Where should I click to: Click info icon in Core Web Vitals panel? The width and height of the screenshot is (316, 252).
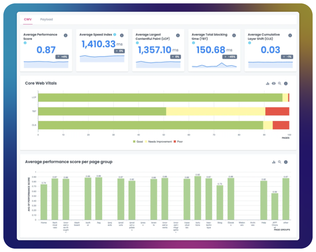[x=286, y=83]
